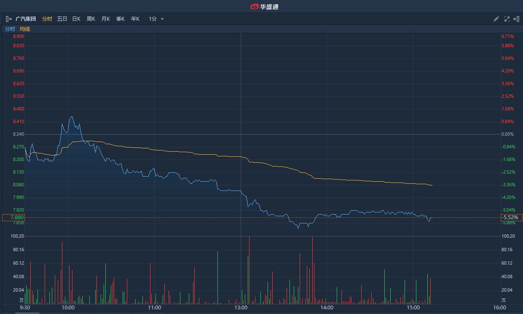Click the left 80.16 volume label
523x314 pixels.
19,250
